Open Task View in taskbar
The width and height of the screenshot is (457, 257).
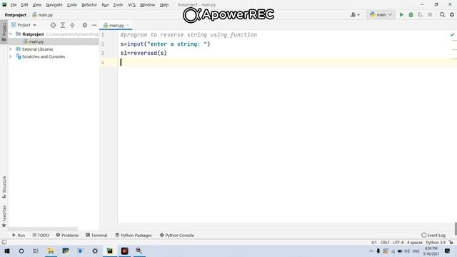36,251
